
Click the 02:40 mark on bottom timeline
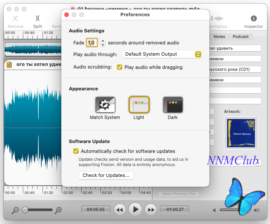(x=88, y=193)
